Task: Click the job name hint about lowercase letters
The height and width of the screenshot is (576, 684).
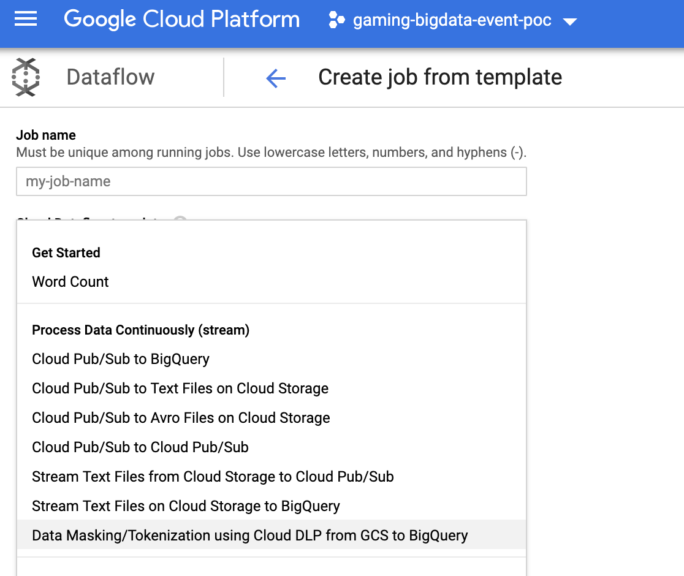Action: point(272,152)
